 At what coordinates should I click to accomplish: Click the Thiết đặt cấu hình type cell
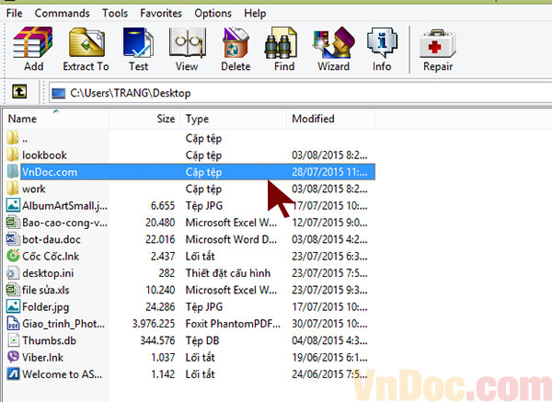point(228,273)
